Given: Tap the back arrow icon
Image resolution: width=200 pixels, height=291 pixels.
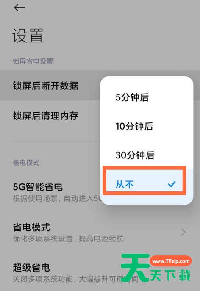Looking at the screenshot, I should [x=19, y=8].
